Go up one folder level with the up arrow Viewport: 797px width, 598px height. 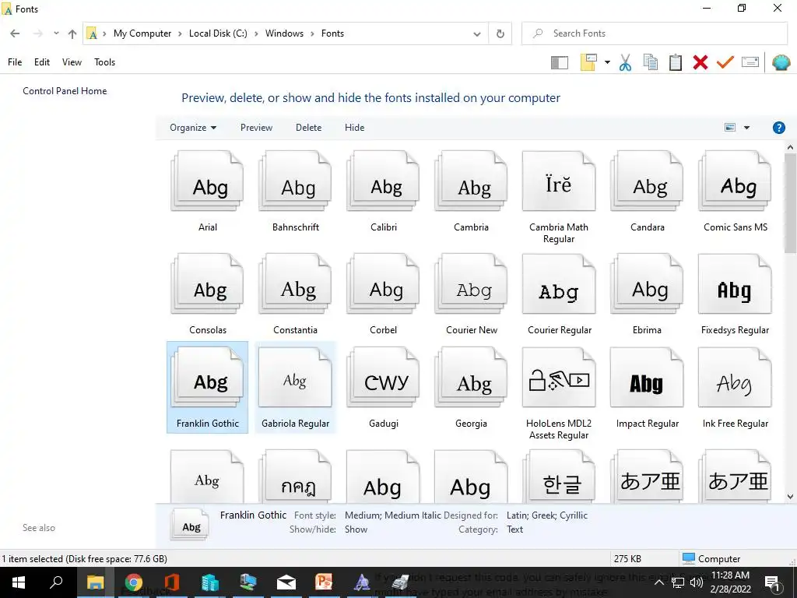(72, 33)
